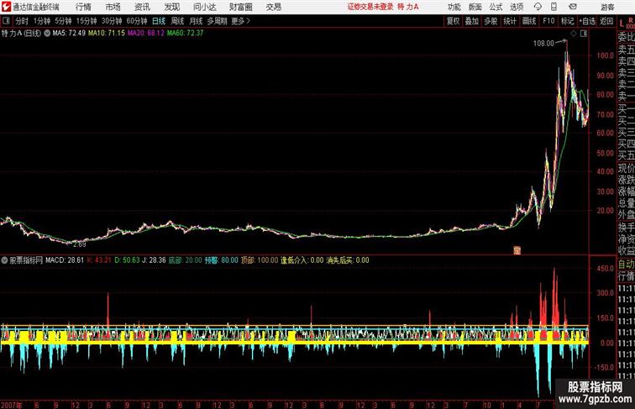Click the 顶部: 100.00 indicator value
Viewport: 635px width, 409px height.
(260, 260)
